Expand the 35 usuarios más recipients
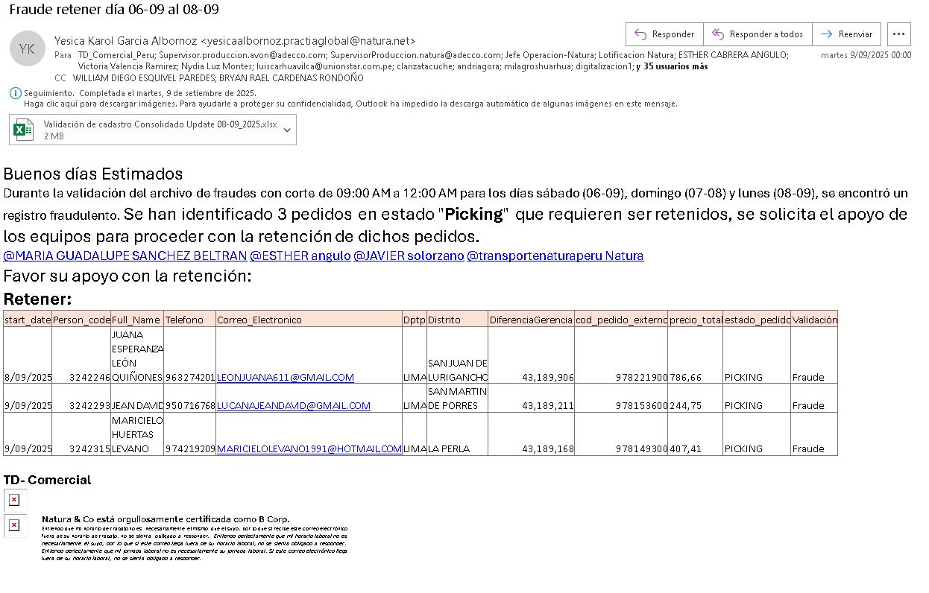Viewport: 929px width, 593px height. [675, 66]
